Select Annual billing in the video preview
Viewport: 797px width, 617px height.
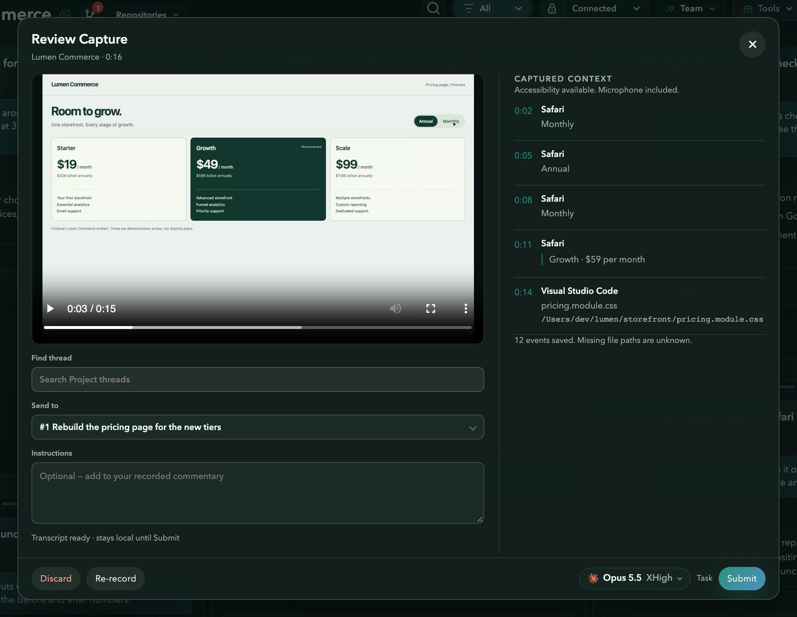point(426,121)
